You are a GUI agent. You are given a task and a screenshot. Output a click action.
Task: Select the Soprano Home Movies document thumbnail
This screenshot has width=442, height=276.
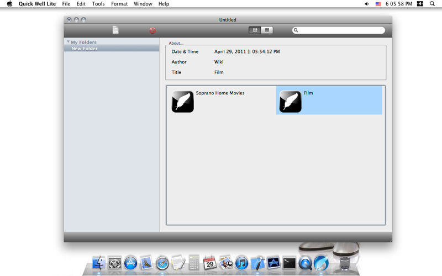click(183, 102)
